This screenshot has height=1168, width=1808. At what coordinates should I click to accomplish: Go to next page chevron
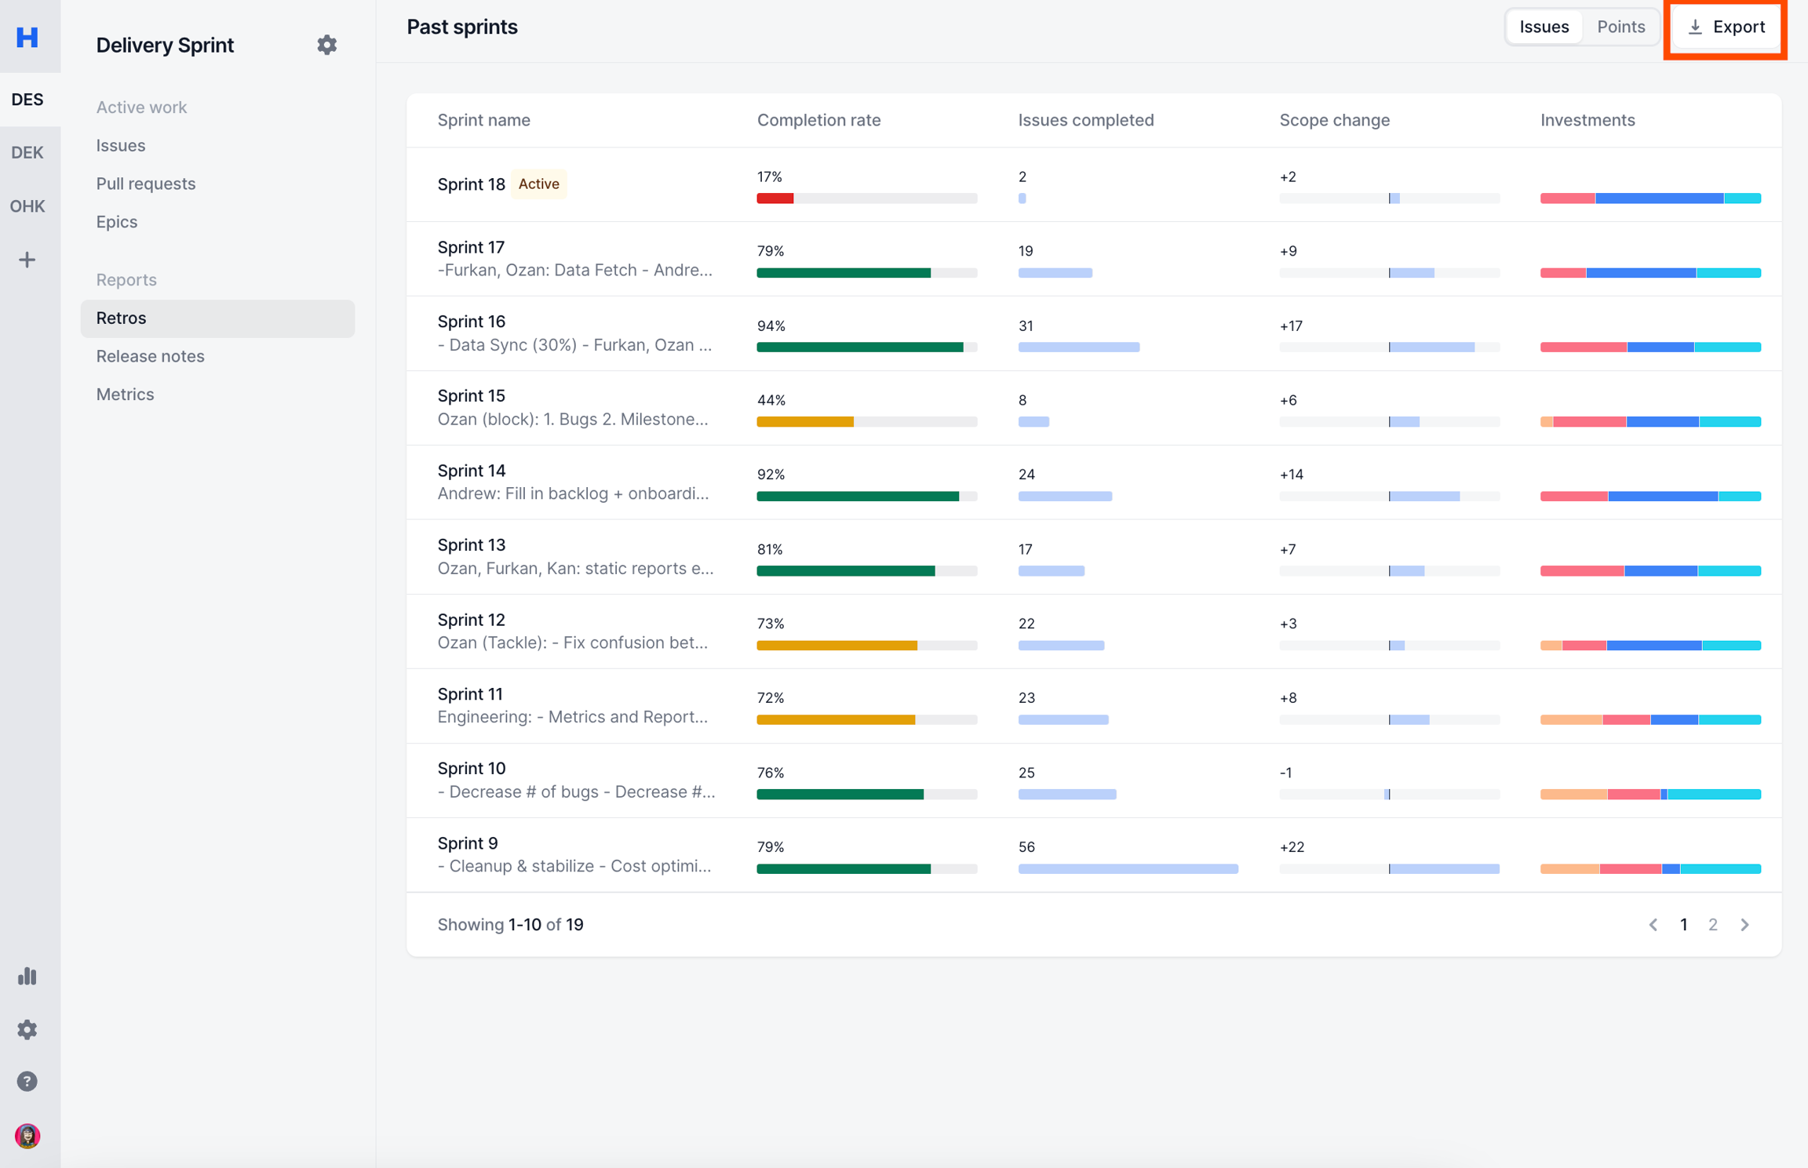1744,925
